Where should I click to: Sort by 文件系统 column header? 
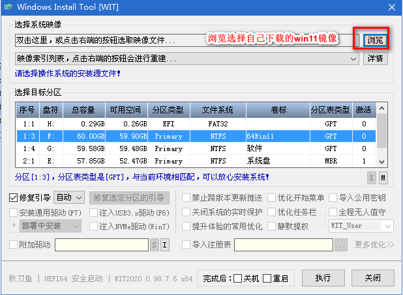tap(218, 110)
